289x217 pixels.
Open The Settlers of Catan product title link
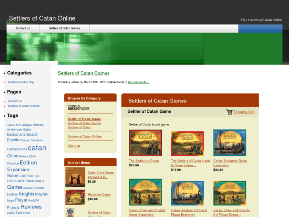pos(144,161)
